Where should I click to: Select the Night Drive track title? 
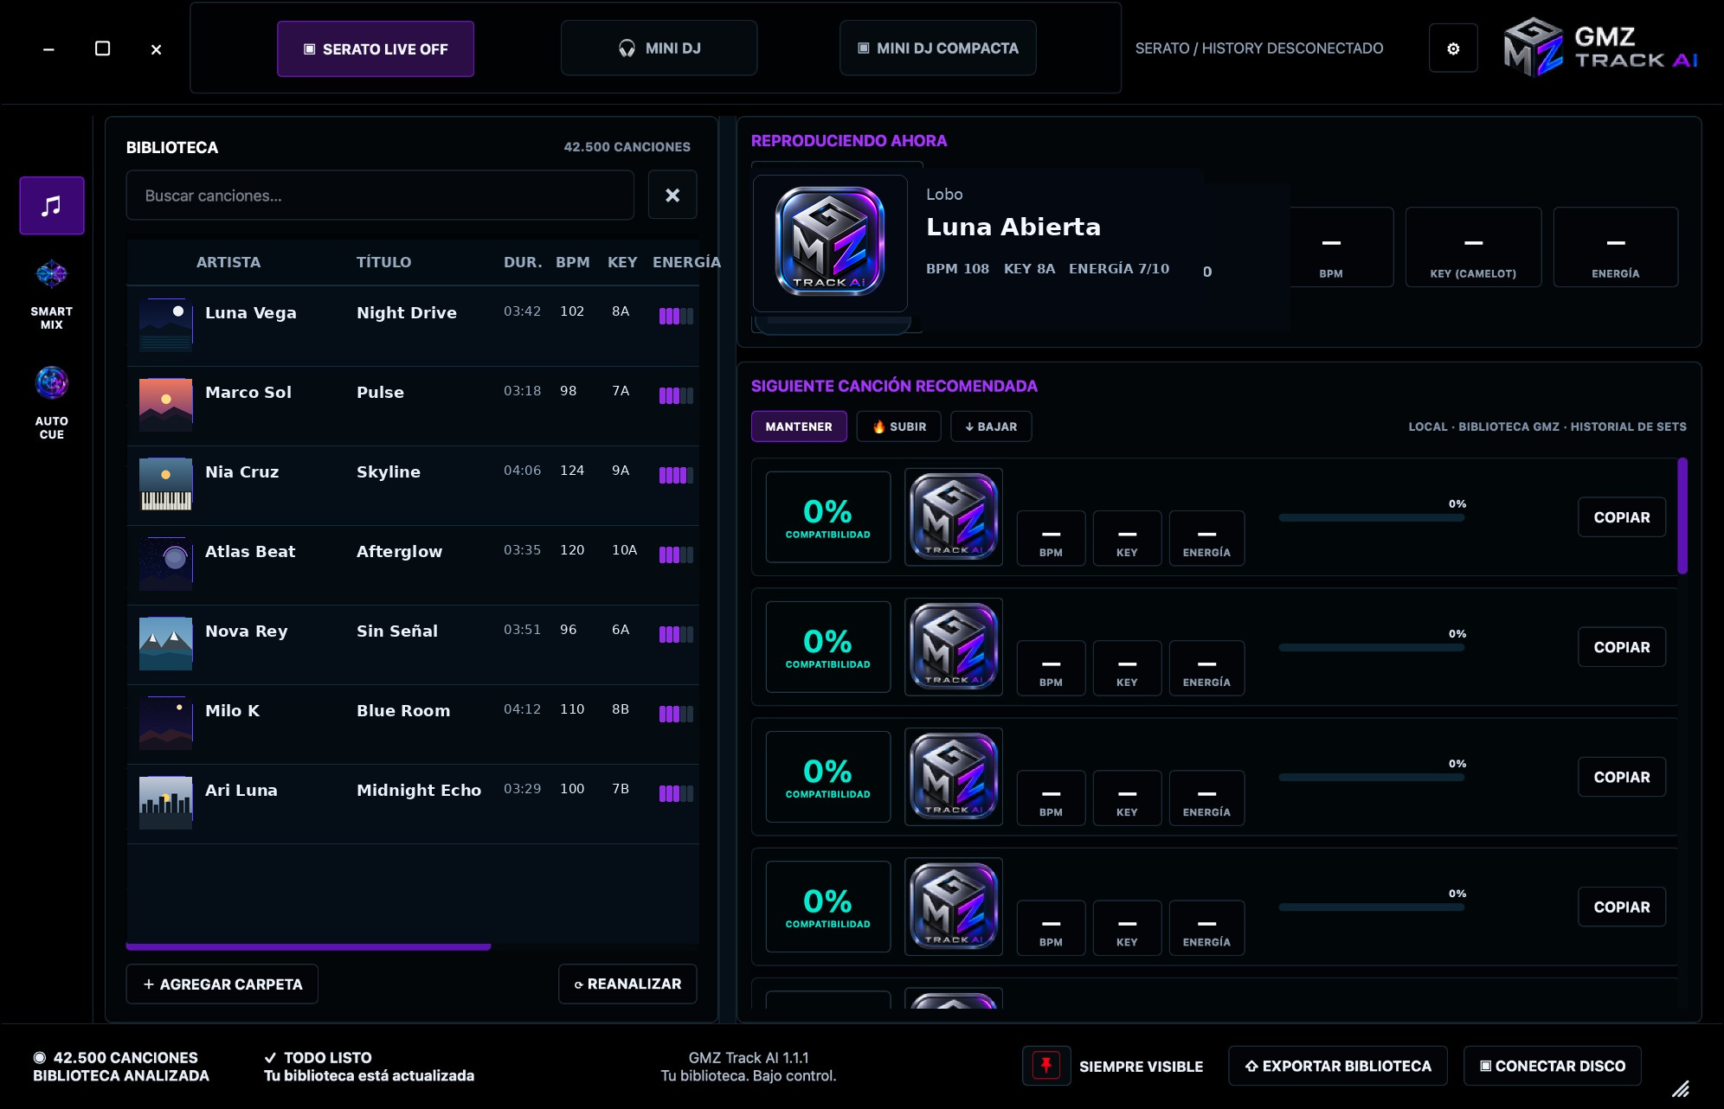407,312
